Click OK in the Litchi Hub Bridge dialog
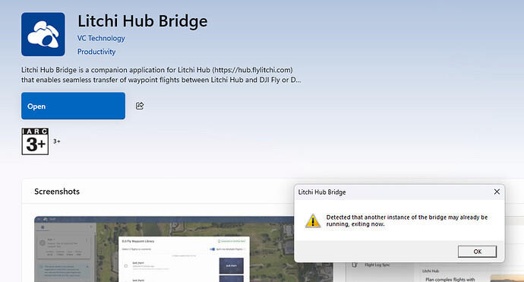524x282 pixels. [x=477, y=252]
